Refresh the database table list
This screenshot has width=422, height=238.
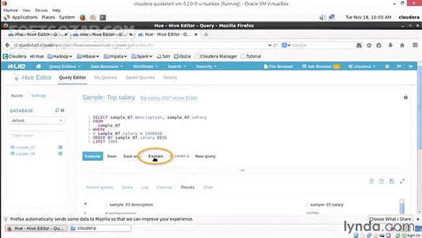(x=57, y=111)
